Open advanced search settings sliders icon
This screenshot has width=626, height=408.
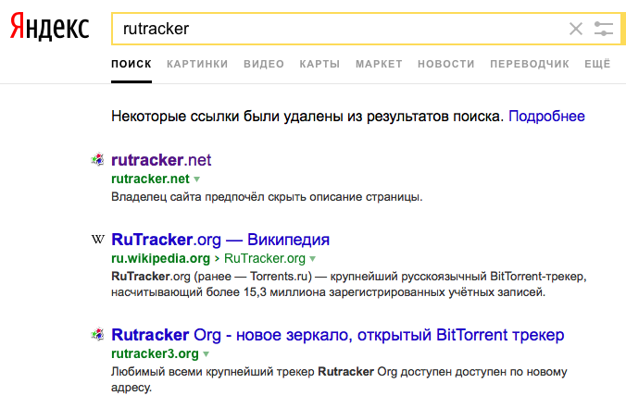(x=603, y=29)
